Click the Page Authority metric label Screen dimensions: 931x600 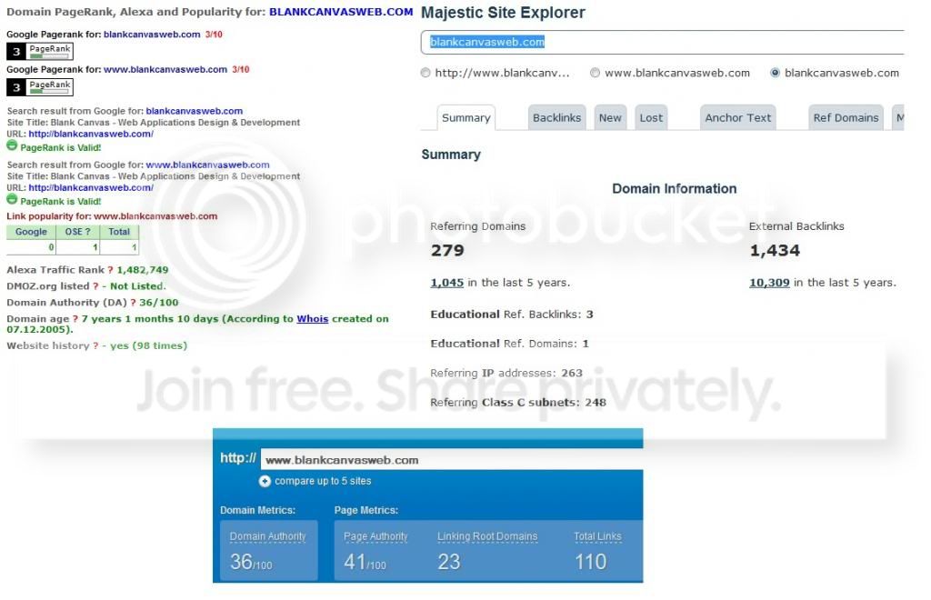[375, 536]
